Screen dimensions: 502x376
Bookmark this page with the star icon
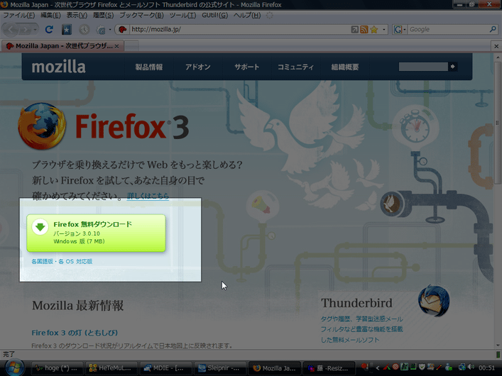pyautogui.click(x=374, y=29)
